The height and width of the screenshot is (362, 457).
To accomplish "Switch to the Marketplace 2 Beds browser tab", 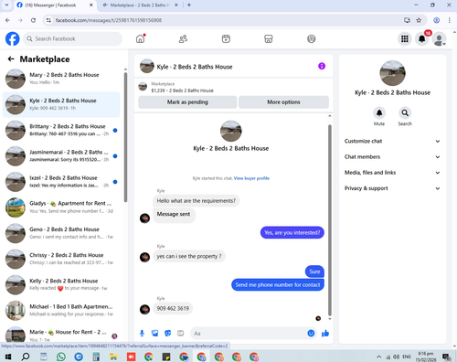I will [140, 5].
